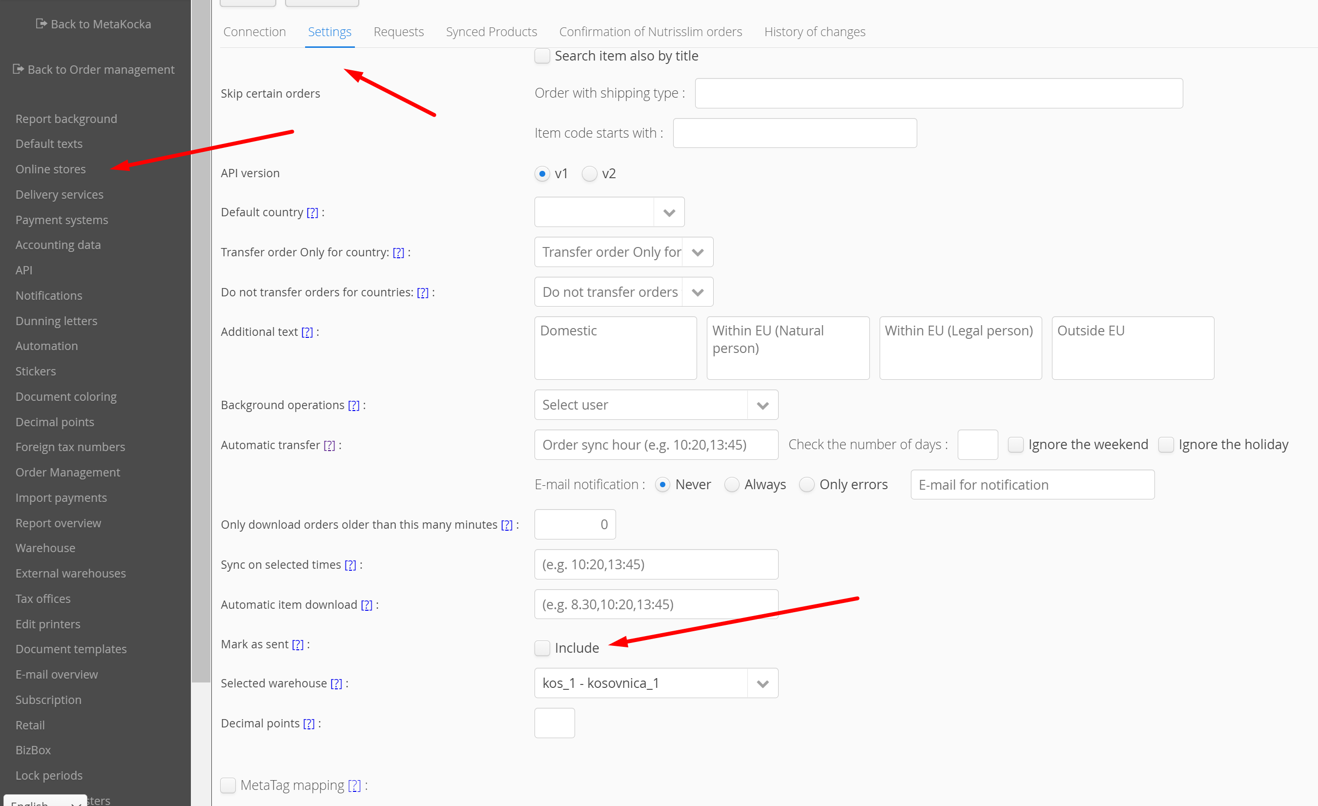
Task: Click the Mark as sent help icon
Action: [x=297, y=644]
